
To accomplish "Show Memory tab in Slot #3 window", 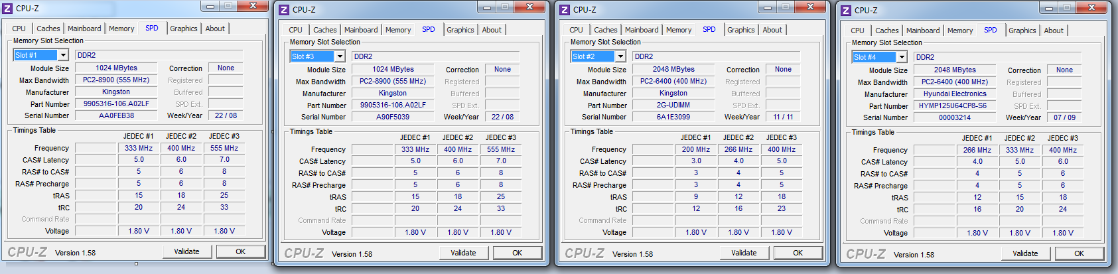I will pyautogui.click(x=398, y=30).
